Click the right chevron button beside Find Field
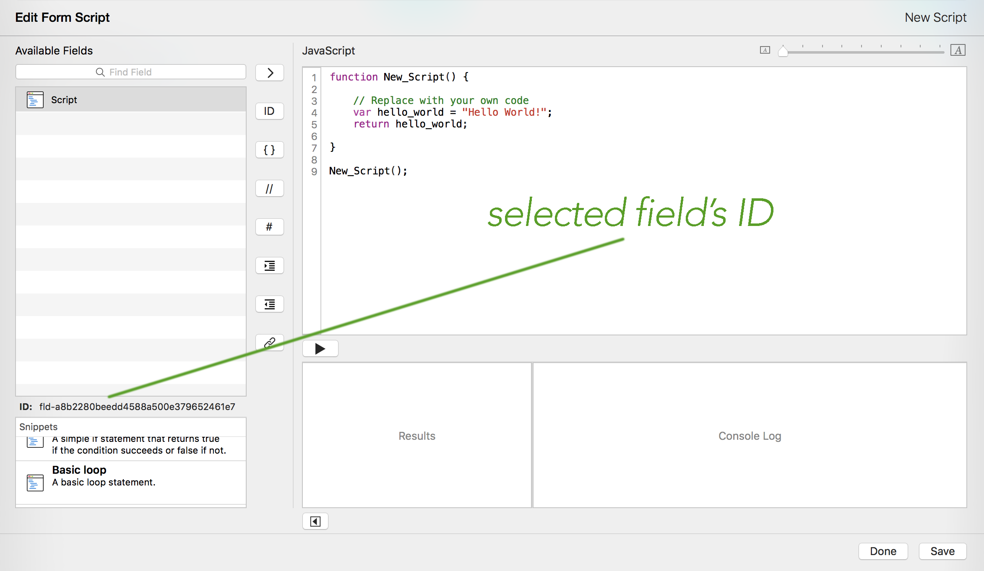Image resolution: width=984 pixels, height=571 pixels. click(269, 73)
